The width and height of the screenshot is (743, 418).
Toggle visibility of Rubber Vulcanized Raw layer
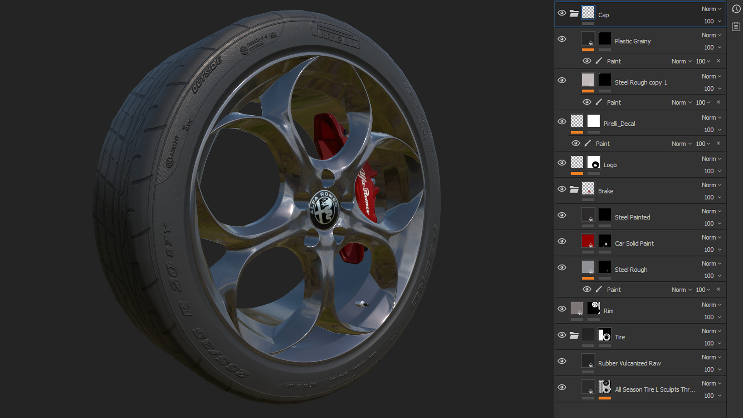(562, 361)
